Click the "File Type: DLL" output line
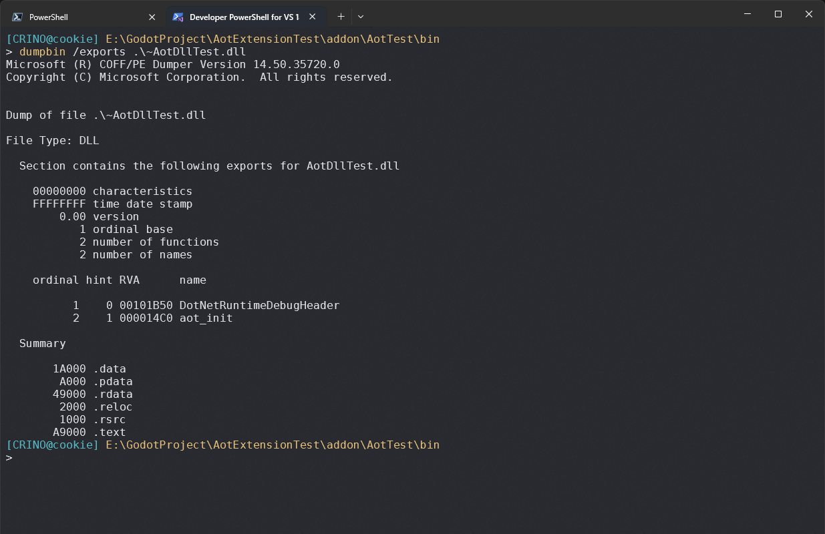Image resolution: width=825 pixels, height=534 pixels. (x=53, y=141)
